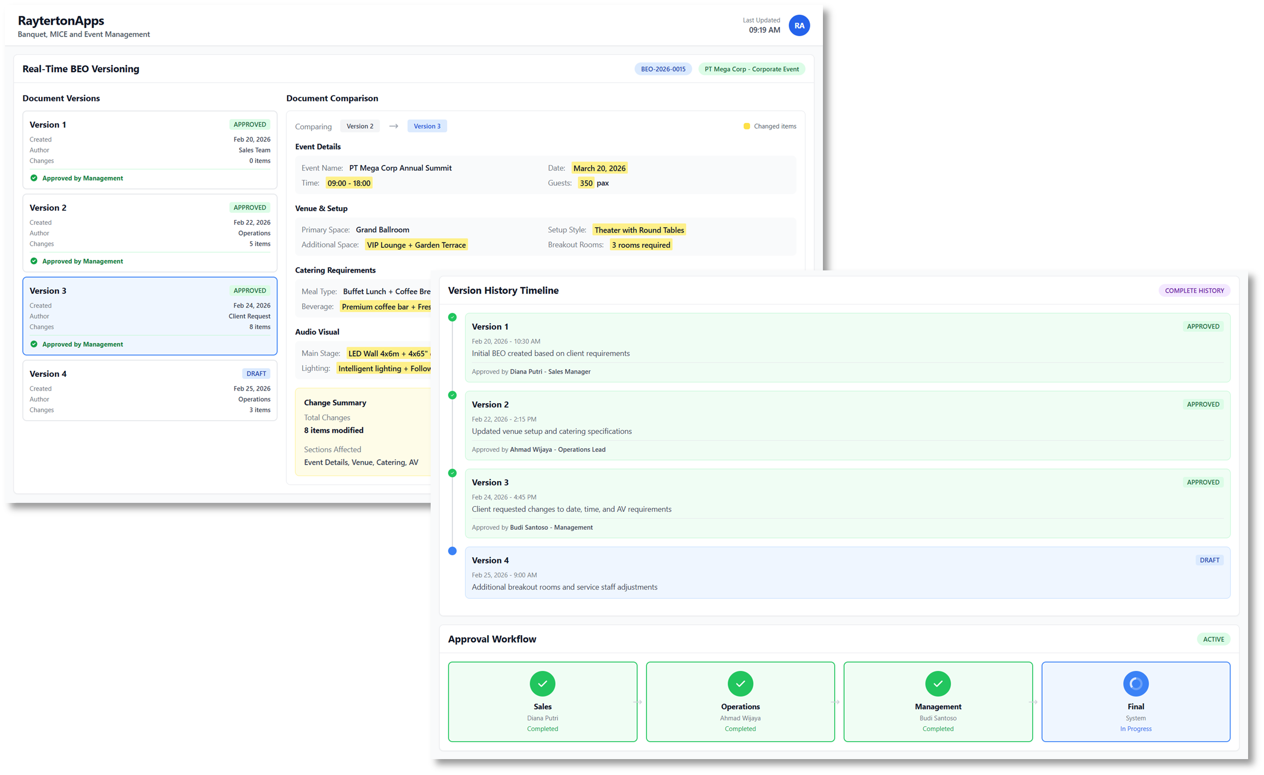
Task: Click the BEO-2026-0015 badge
Action: tap(663, 69)
